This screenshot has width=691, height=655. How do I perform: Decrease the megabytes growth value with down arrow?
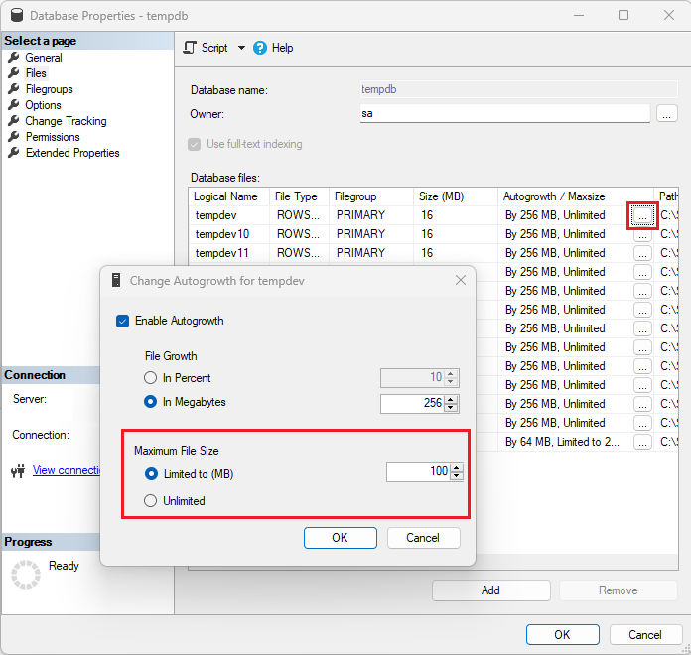click(451, 408)
